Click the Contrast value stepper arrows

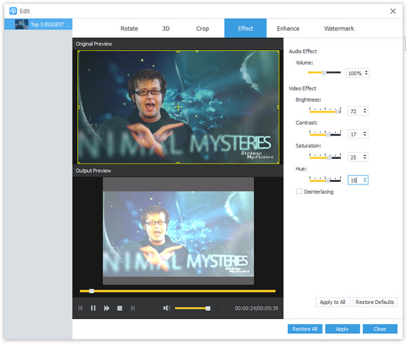[x=365, y=134]
